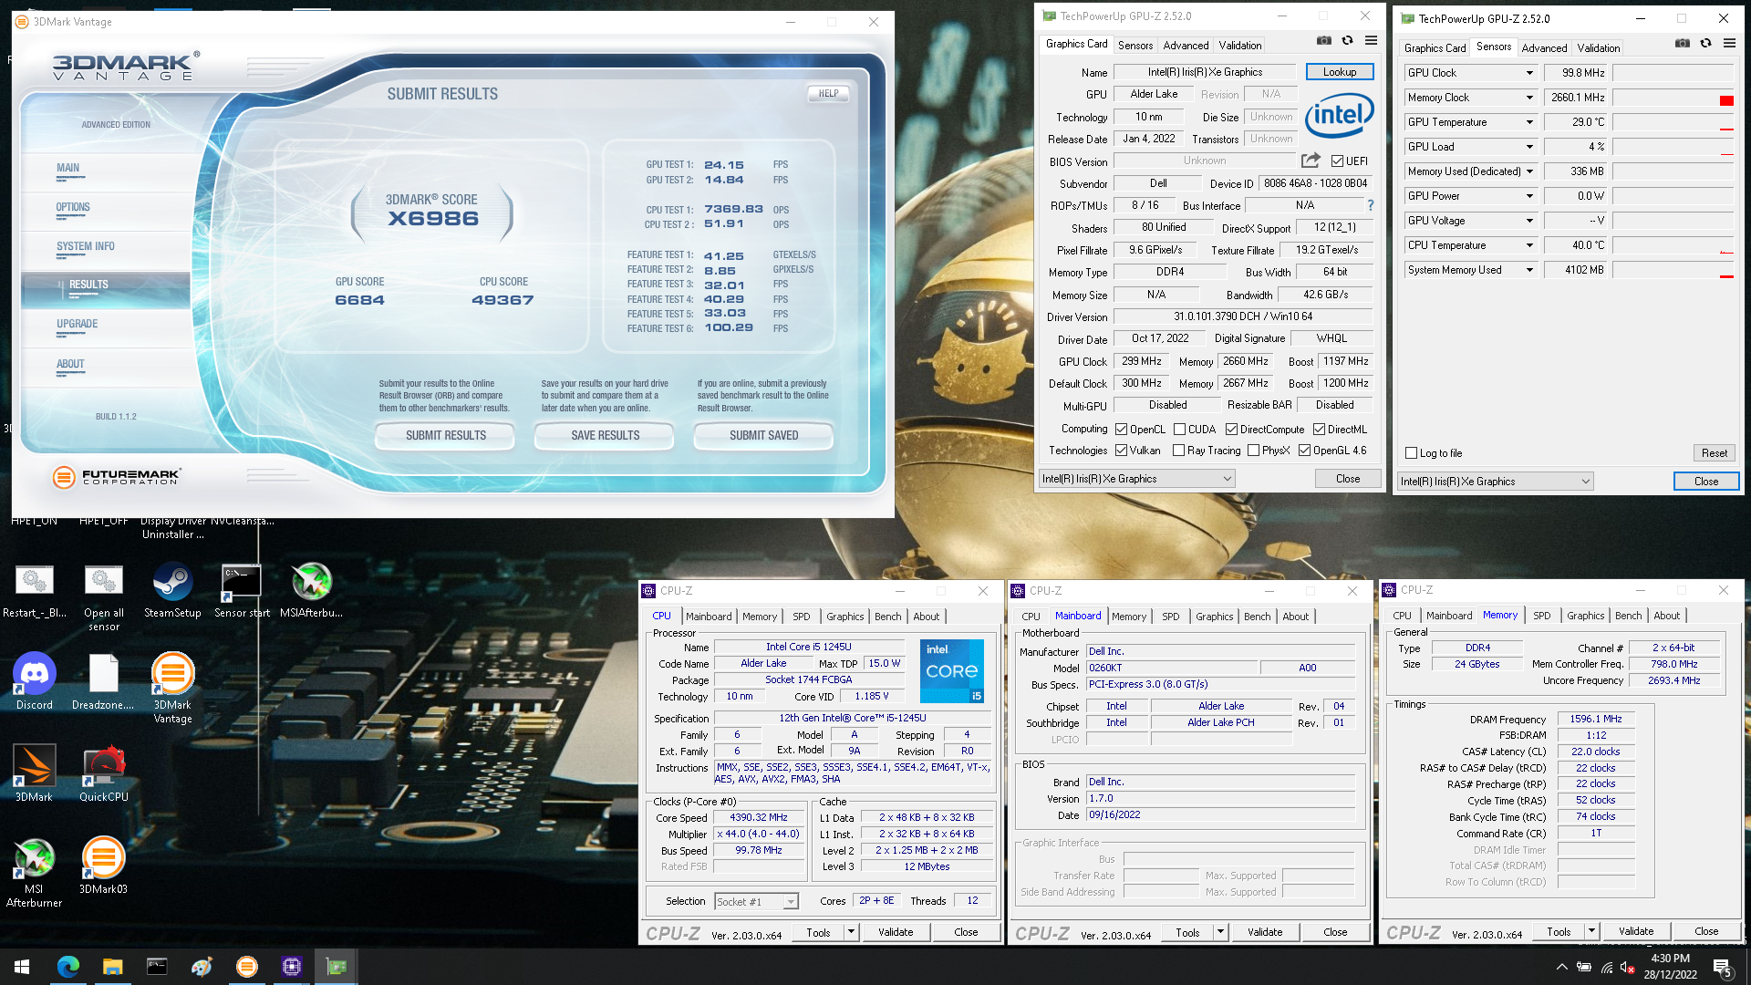Toggle CUDA checkbox in GPU-Z
Screen dimensions: 1751x985
click(x=1179, y=430)
